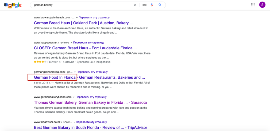Open the German Bread Haus Oakland Park result

(83, 23)
